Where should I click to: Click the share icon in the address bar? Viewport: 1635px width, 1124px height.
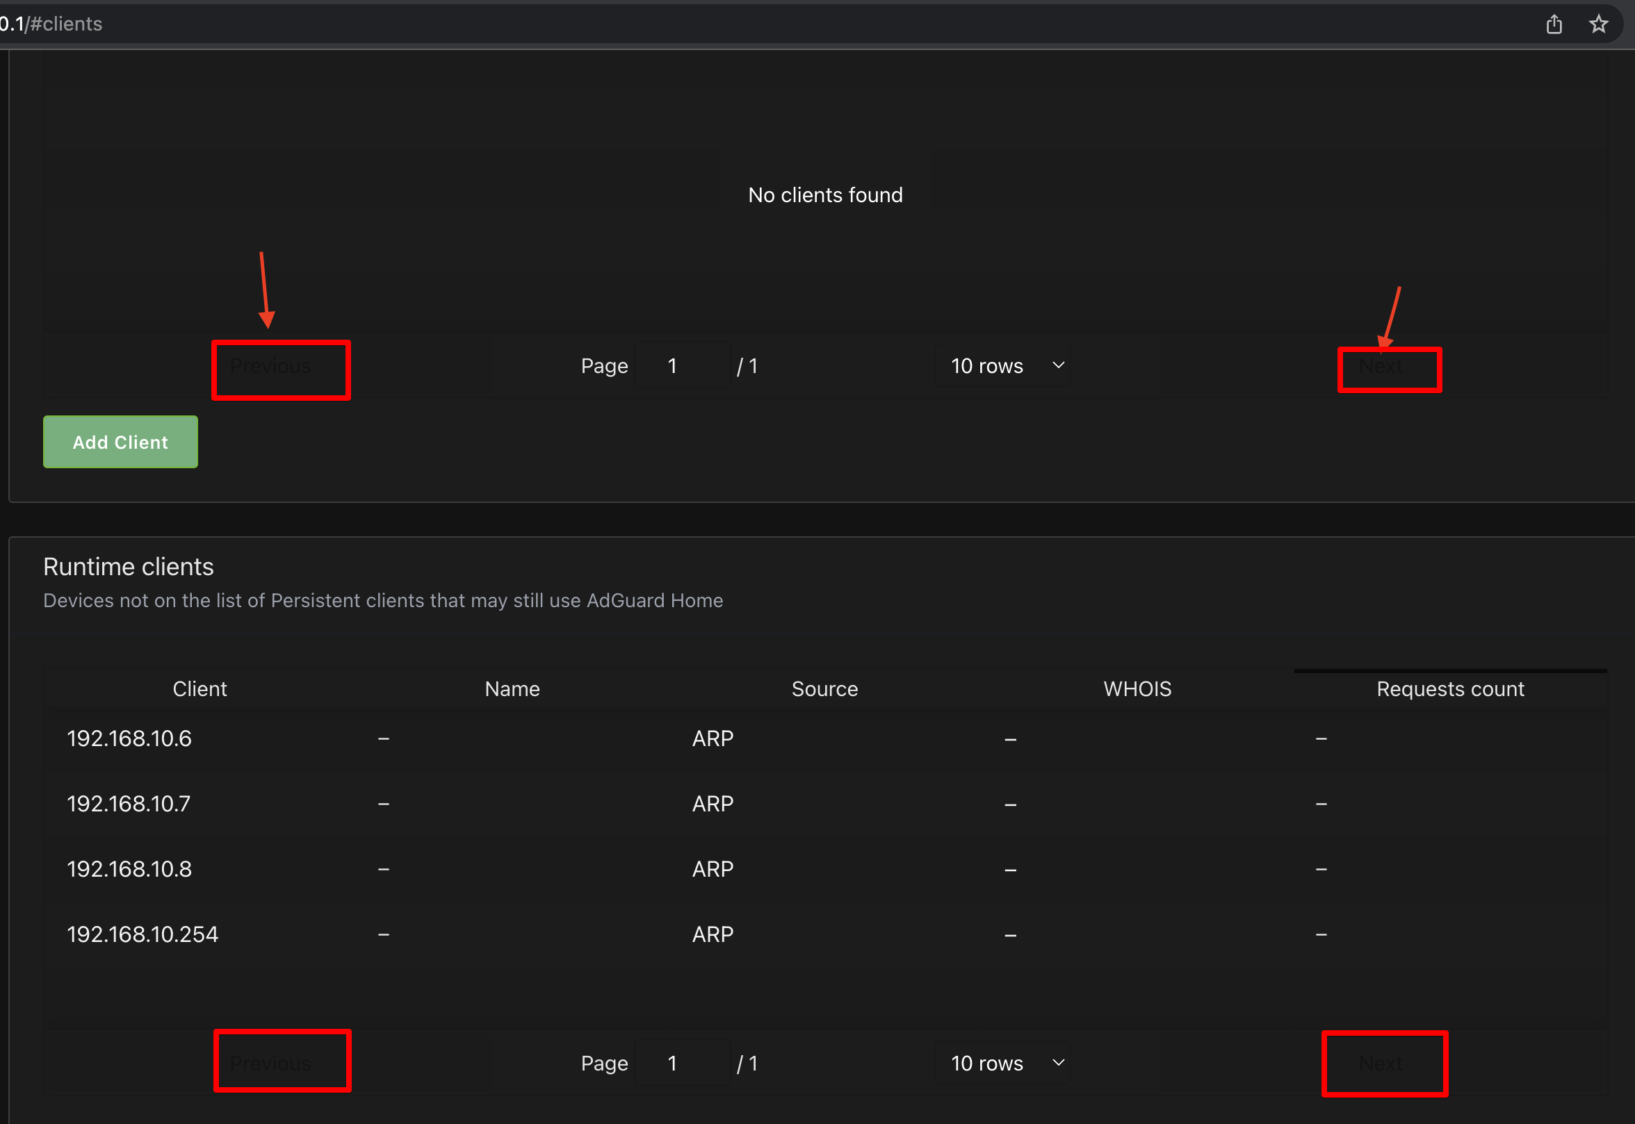1554,23
